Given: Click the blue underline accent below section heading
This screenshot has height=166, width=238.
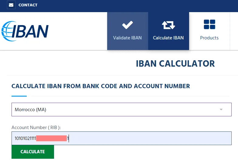Looking at the screenshot, I should click(19, 96).
